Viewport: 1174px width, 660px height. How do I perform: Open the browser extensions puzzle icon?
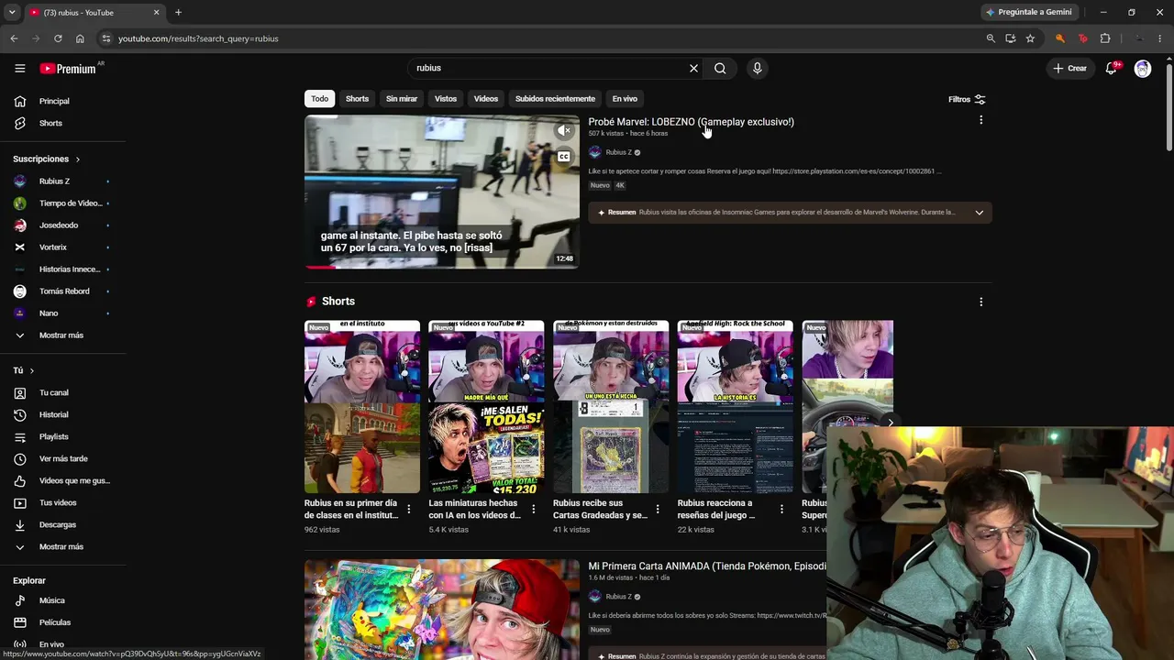(x=1105, y=38)
